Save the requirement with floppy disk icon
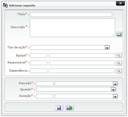 coord(59,108)
